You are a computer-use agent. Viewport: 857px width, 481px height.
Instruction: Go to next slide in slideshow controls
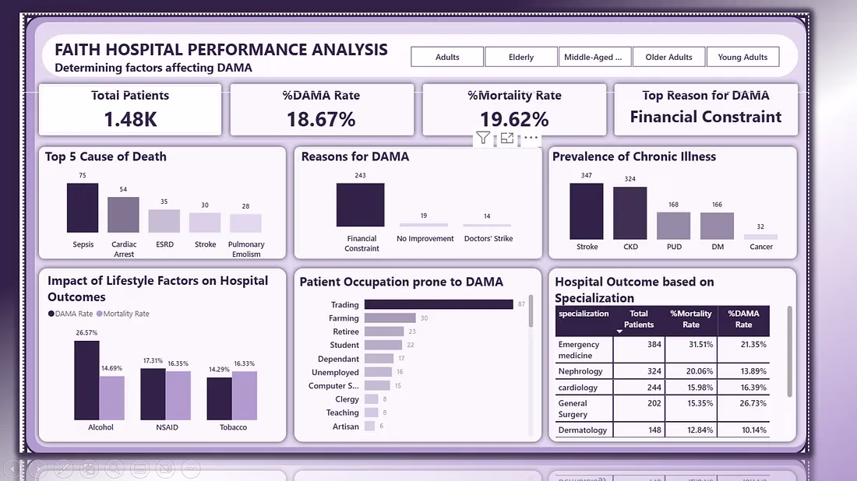[x=37, y=469]
